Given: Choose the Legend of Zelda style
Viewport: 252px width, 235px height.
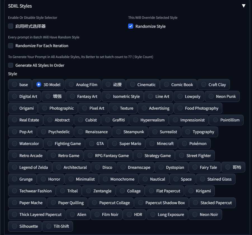Looking at the screenshot, I should (14, 167).
